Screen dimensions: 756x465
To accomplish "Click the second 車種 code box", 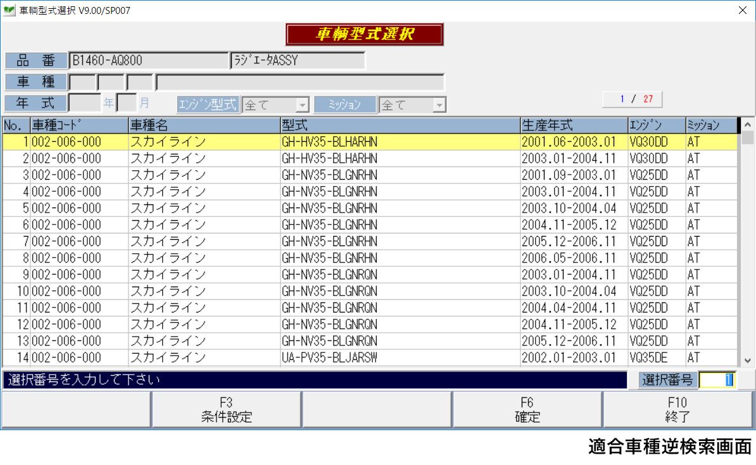I will pyautogui.click(x=111, y=82).
